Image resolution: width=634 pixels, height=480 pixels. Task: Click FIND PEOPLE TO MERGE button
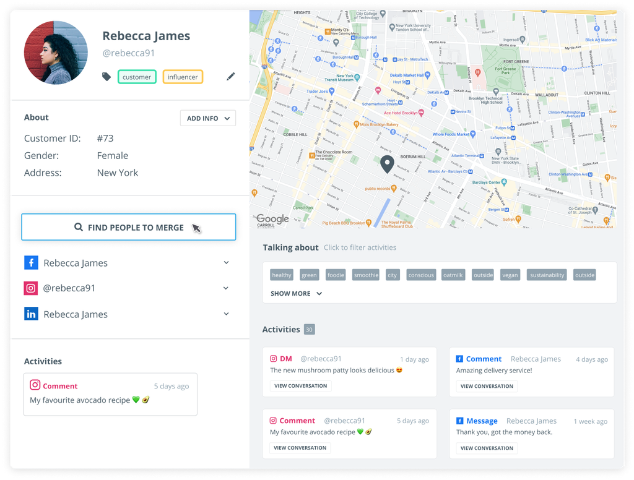129,227
